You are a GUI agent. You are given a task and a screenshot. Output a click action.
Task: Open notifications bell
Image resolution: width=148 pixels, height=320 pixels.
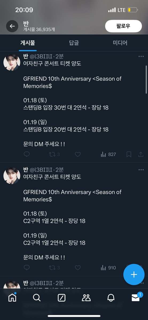111,298
